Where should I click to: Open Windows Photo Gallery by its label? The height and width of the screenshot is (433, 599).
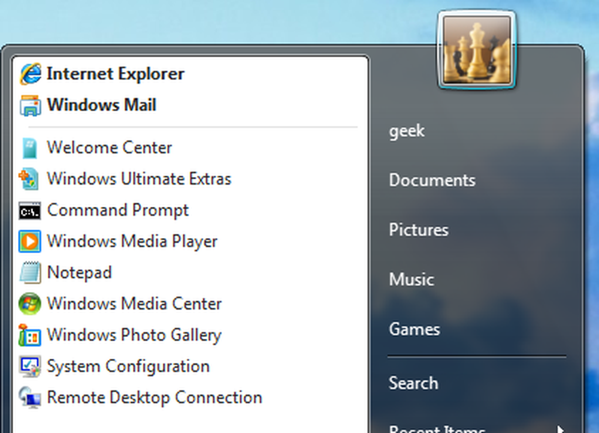(x=134, y=335)
